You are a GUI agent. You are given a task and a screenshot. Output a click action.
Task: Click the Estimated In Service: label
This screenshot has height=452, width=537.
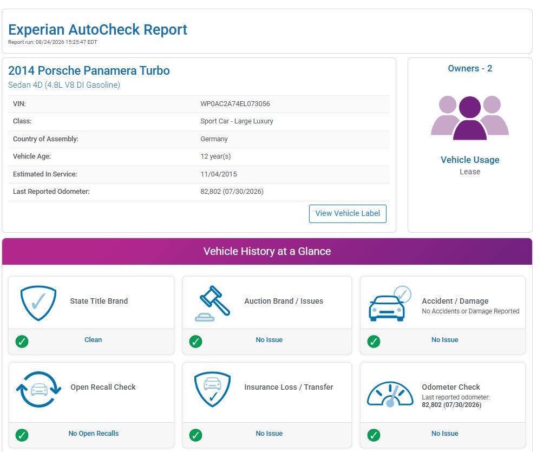pyautogui.click(x=45, y=174)
